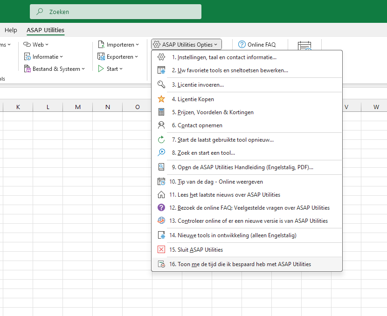Select the ASAP Utilities ribbon tab
The image size is (387, 316).
[45, 30]
